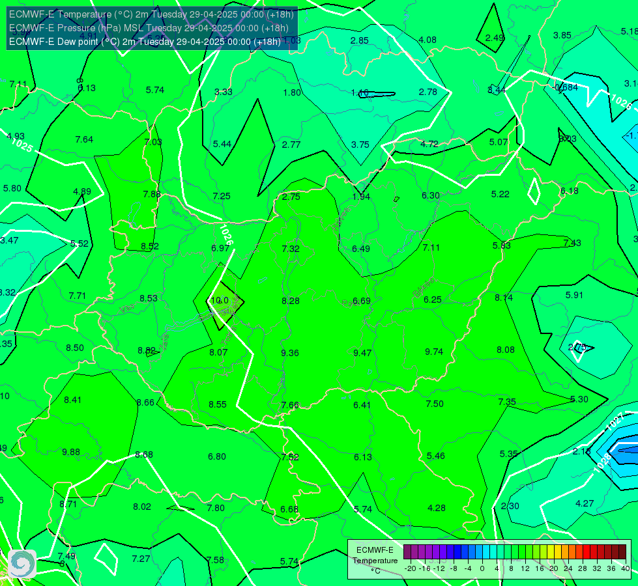This screenshot has height=586, width=638.
Task: Click the 7.27 temperature value
Action: click(141, 559)
